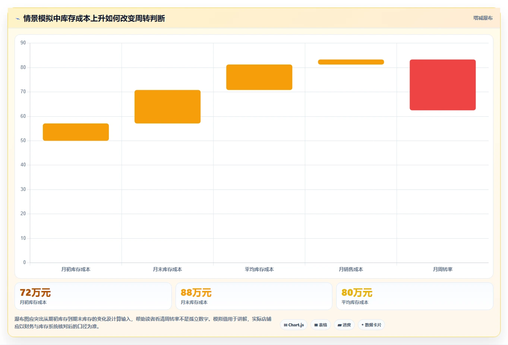Open the 72万元 月初库存成本 stat card
This screenshot has height=345, width=508.
coord(93,296)
